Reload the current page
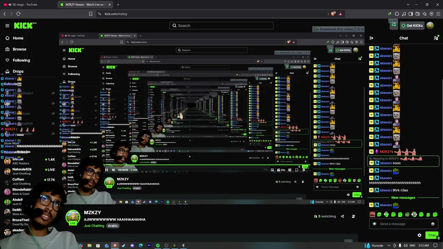 [x=18, y=14]
